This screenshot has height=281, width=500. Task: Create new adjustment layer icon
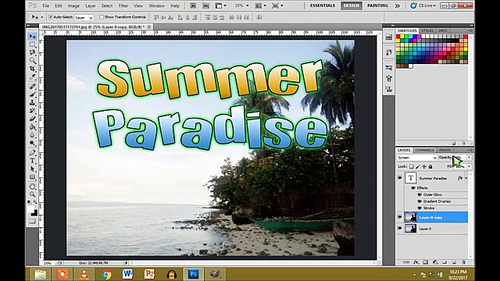pos(435,262)
